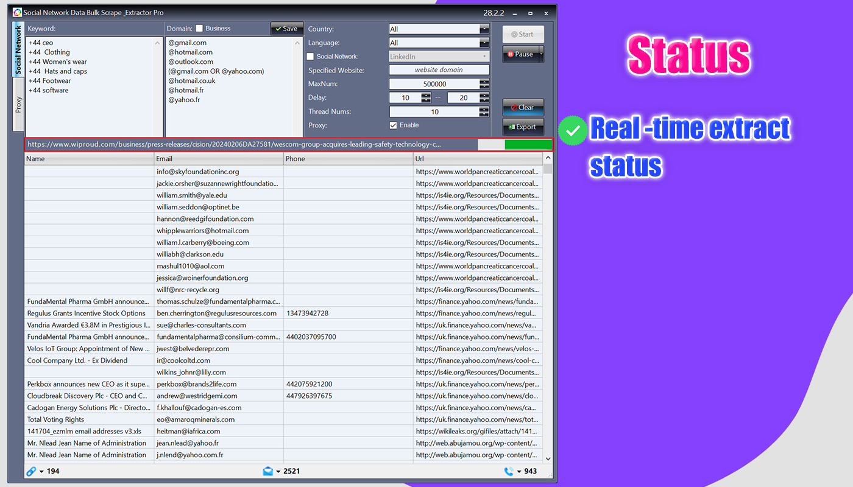Click the MaxNum value field
Image resolution: width=853 pixels, height=487 pixels.
click(x=434, y=84)
